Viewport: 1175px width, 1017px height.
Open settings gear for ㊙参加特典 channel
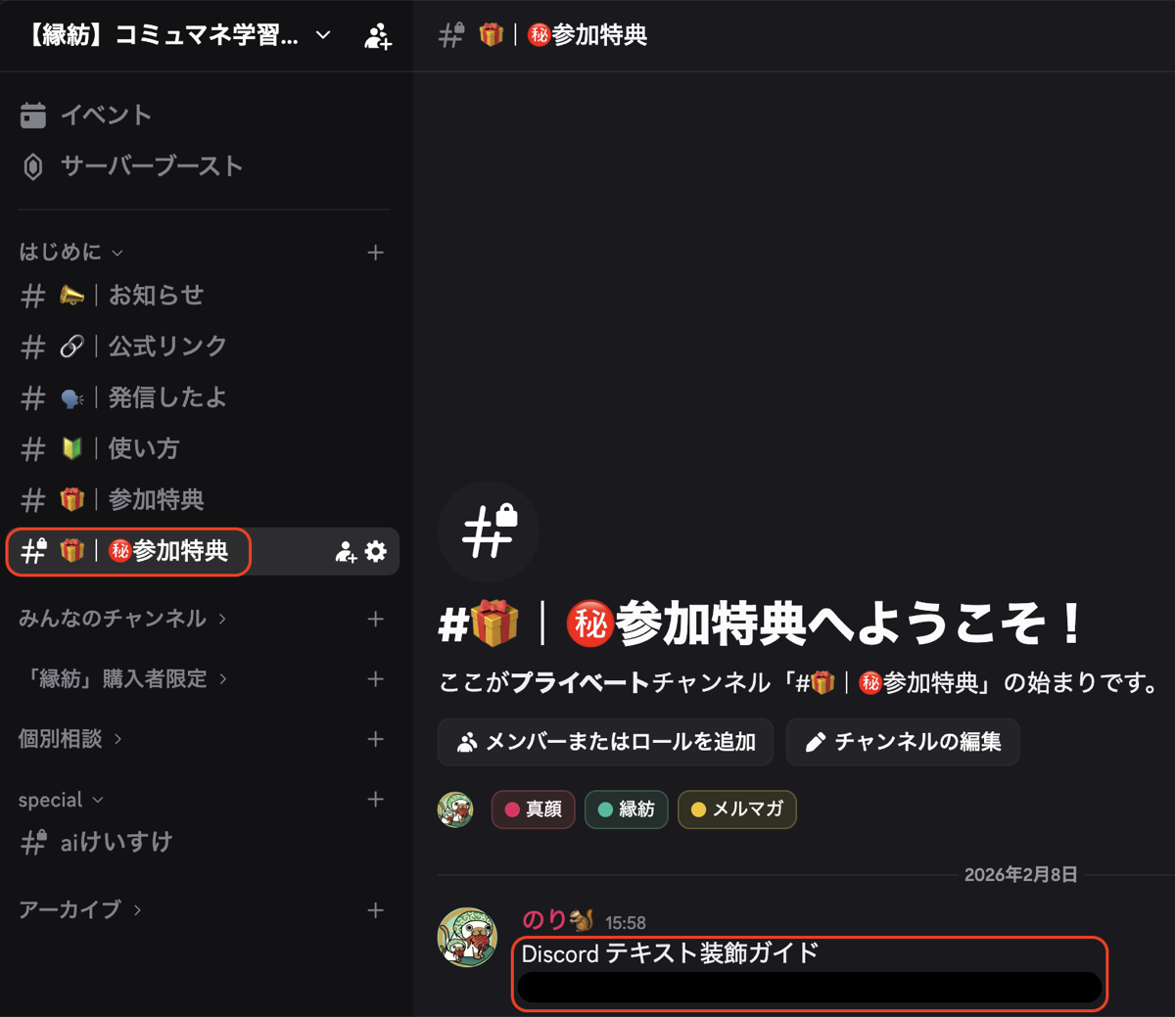pyautogui.click(x=376, y=552)
